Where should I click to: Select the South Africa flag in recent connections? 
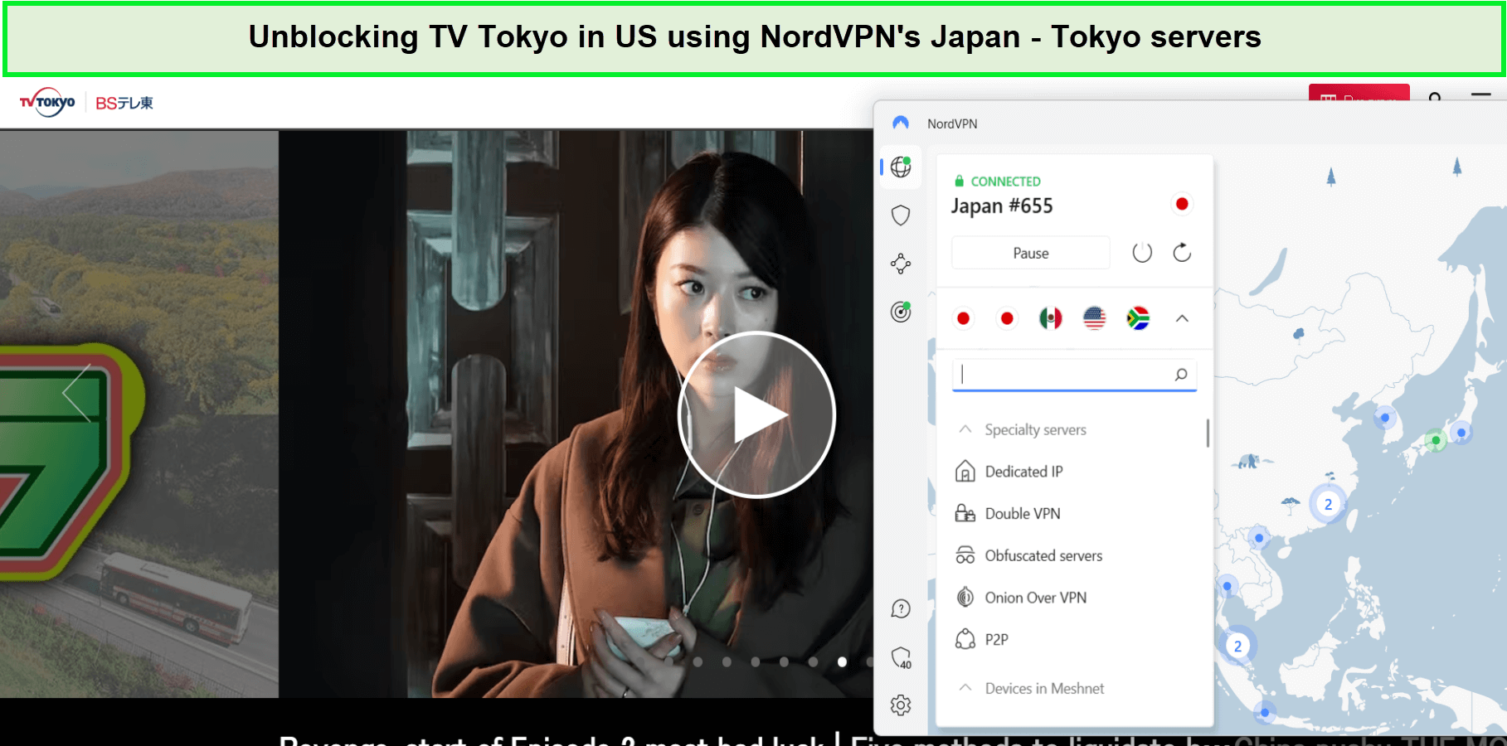coord(1138,318)
